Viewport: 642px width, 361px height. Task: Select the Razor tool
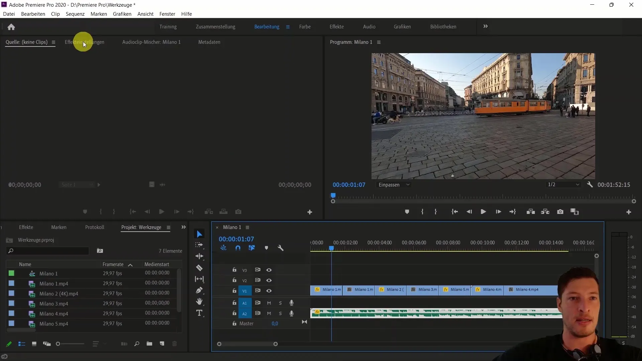point(199,268)
